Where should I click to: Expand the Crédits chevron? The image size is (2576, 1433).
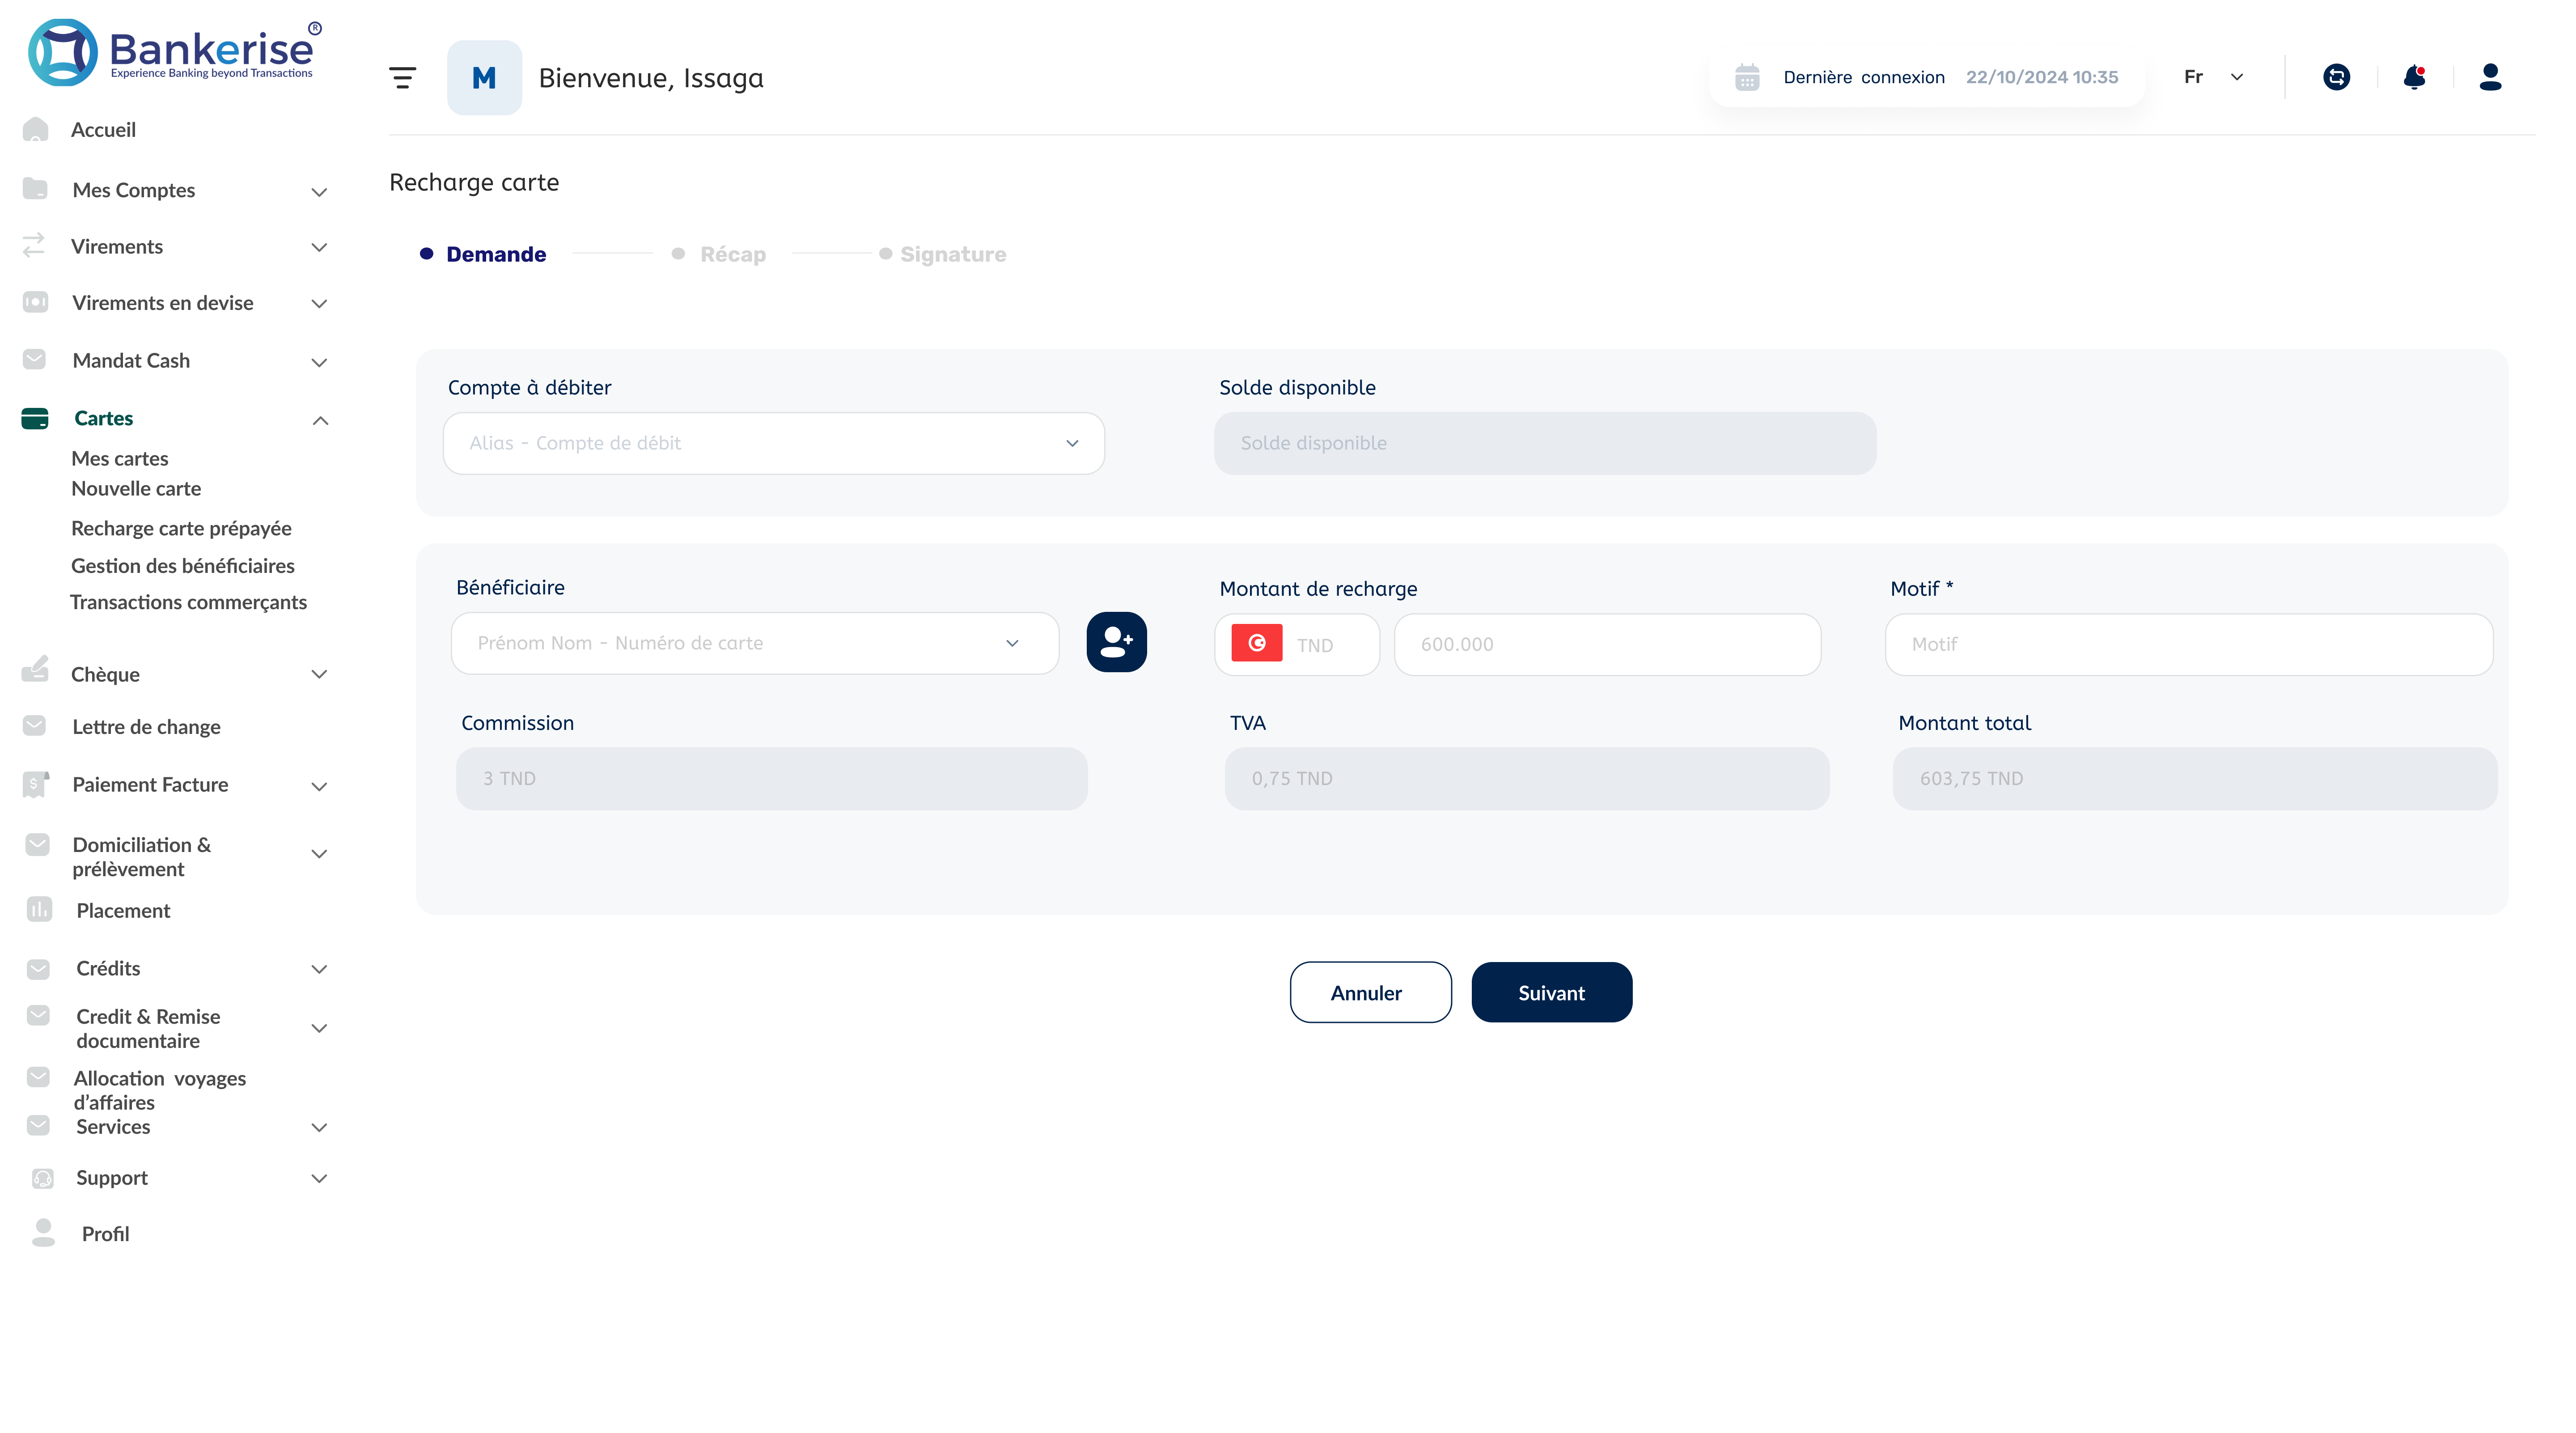(319, 969)
